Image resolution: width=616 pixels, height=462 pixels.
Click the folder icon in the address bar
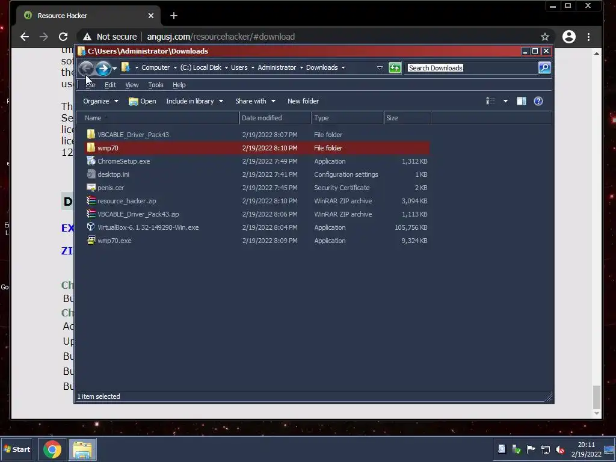coord(125,67)
